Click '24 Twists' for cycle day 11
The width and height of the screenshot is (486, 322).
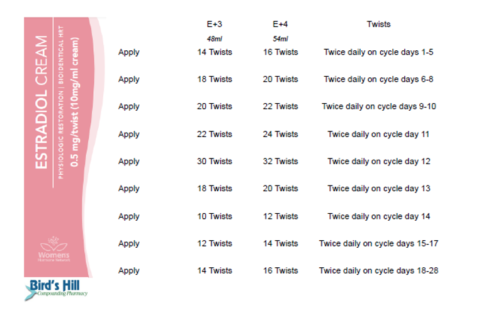click(280, 134)
